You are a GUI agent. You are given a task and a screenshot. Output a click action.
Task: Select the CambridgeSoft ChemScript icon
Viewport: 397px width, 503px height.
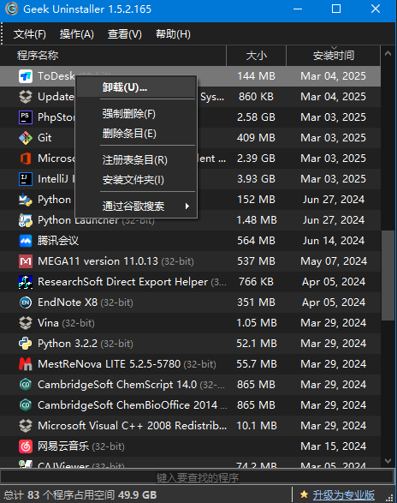pos(26,385)
